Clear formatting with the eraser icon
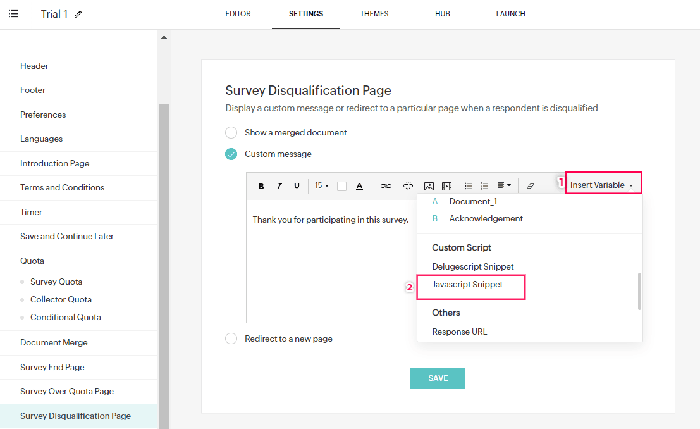This screenshot has height=429, width=700. click(530, 186)
